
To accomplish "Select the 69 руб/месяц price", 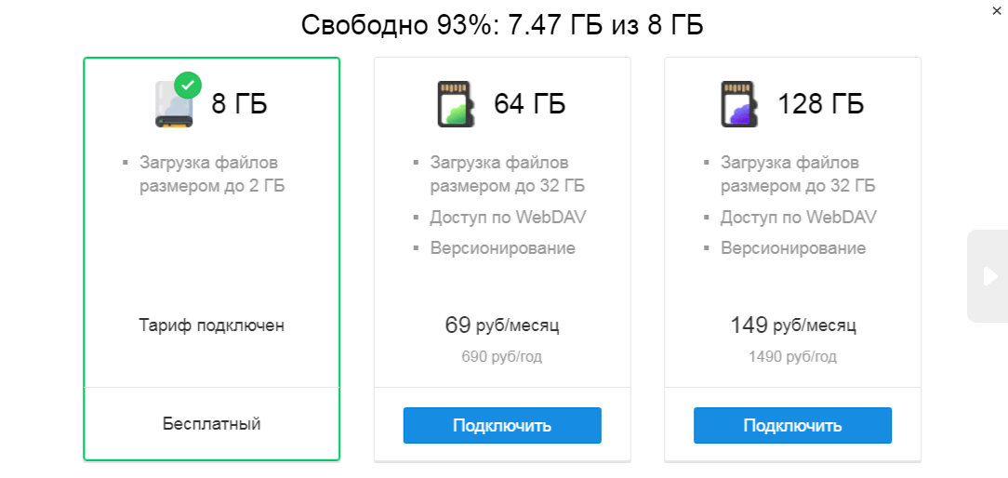I will 502,325.
